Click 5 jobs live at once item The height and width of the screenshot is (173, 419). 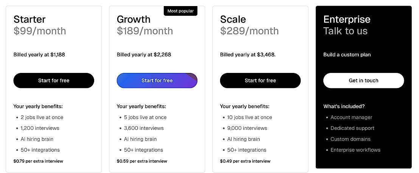coord(145,117)
